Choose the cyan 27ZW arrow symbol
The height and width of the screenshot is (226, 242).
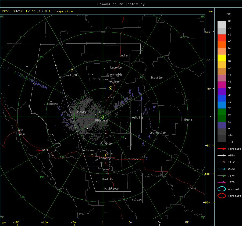click(222, 169)
